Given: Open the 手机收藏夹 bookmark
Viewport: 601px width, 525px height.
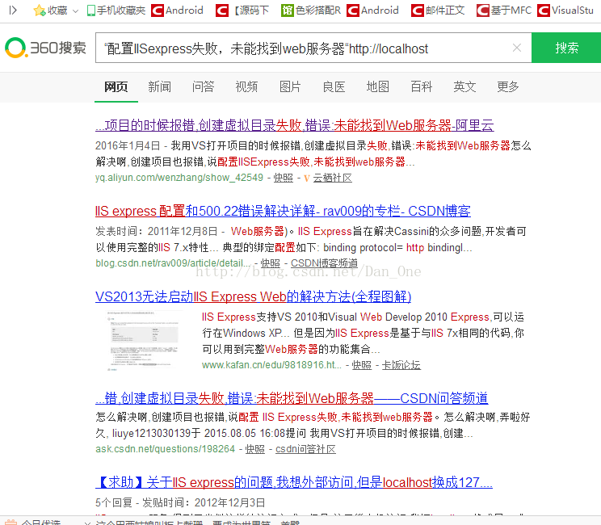Looking at the screenshot, I should (x=116, y=10).
